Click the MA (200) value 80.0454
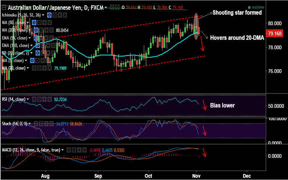Viewport: 288px width, 180px height. pyautogui.click(x=62, y=30)
